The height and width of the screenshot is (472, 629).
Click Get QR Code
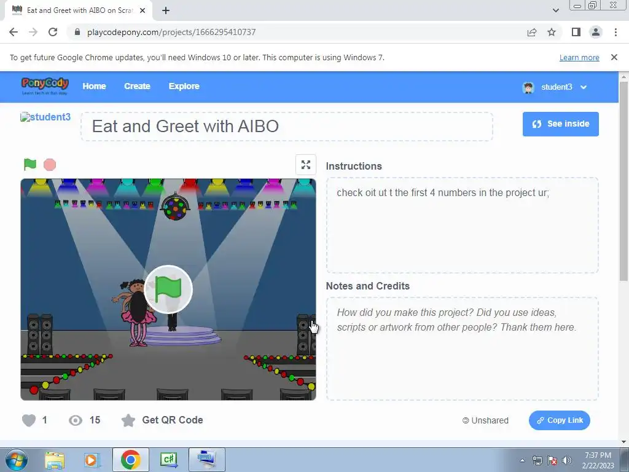(x=173, y=420)
